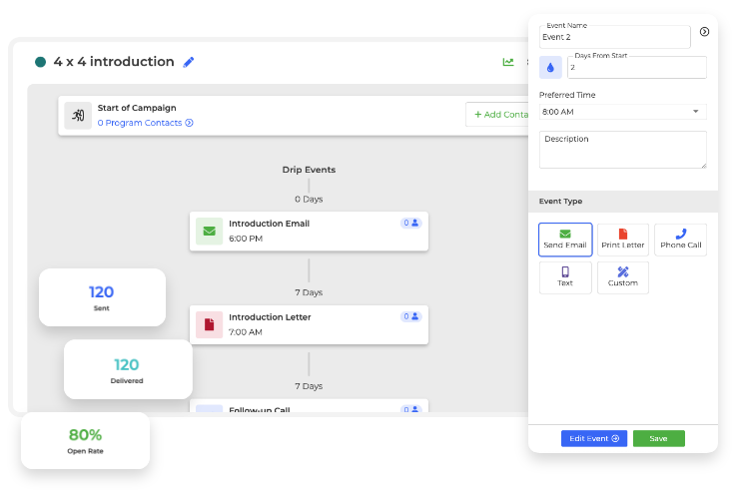Click the Introduction Email envelope icon
The height and width of the screenshot is (497, 739).
tap(210, 231)
